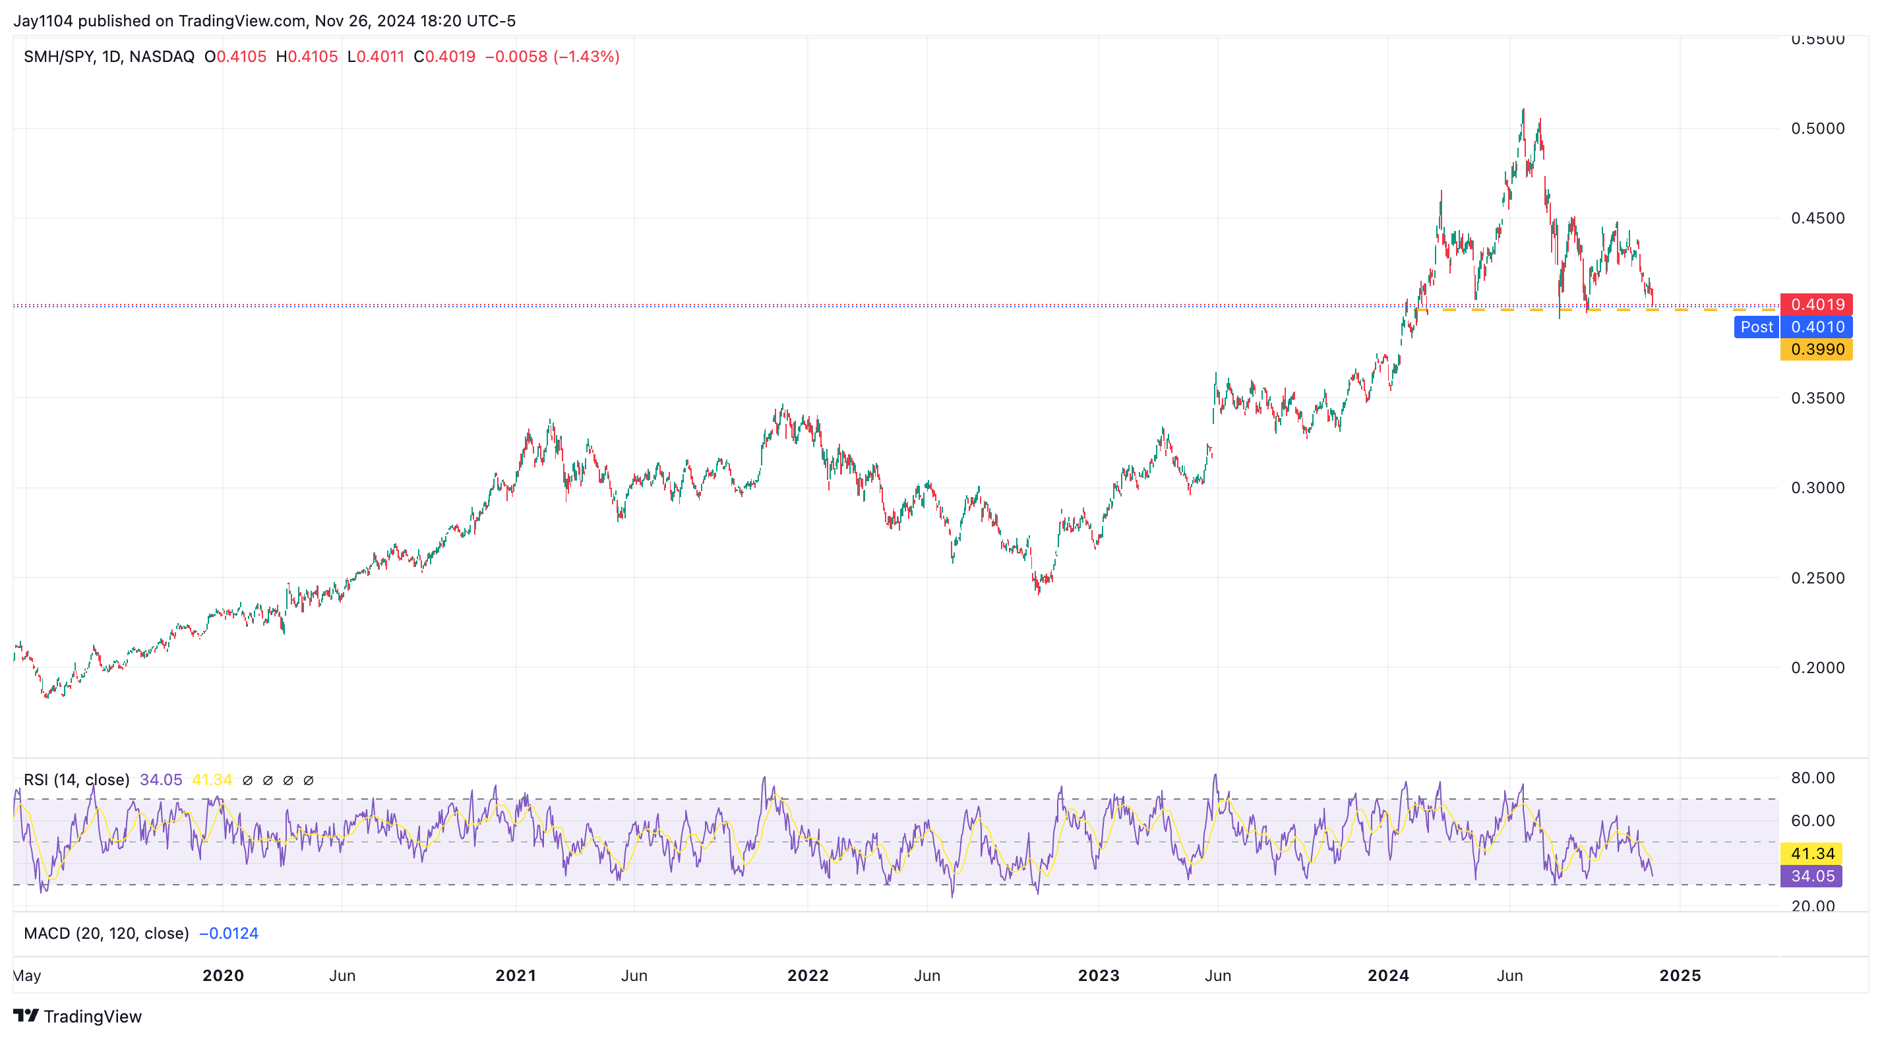Click the TradingView wordmark beside the logo
The height and width of the screenshot is (1039, 1882).
point(93,1017)
